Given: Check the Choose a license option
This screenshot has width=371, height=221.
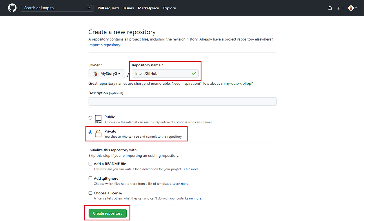Looking at the screenshot, I should [x=90, y=193].
